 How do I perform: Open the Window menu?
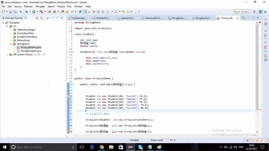pos(79,7)
